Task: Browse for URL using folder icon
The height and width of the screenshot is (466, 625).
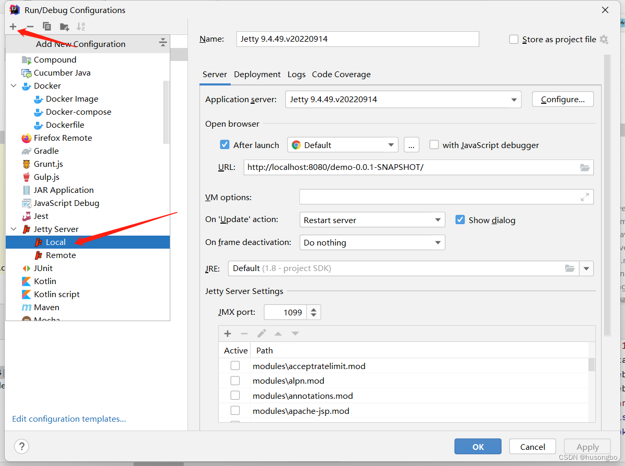Action: click(585, 167)
